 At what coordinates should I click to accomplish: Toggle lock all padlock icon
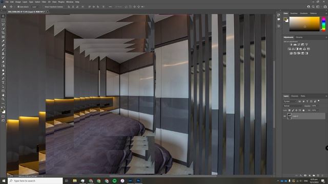[x=303, y=110]
